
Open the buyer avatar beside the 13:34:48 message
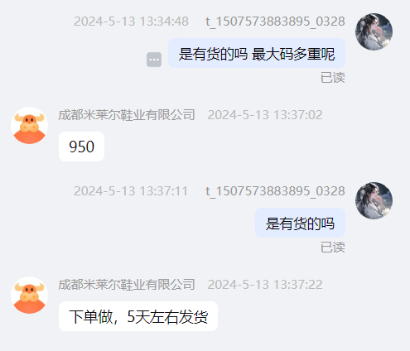pos(374,31)
